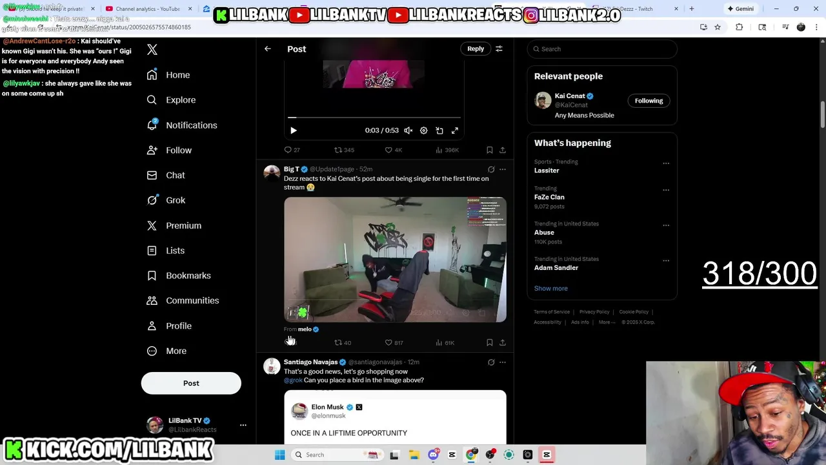Play Big T's Dezz reaction video
The height and width of the screenshot is (465, 826).
tap(395, 260)
